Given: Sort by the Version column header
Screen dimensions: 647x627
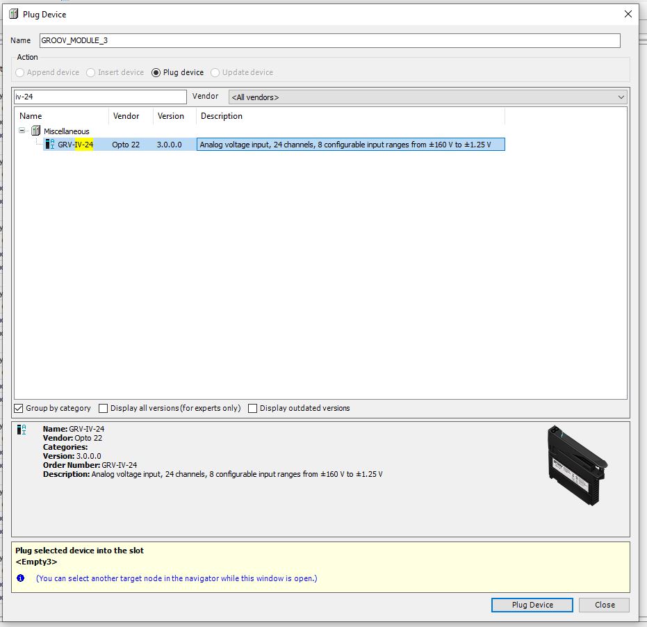Looking at the screenshot, I should pos(174,116).
